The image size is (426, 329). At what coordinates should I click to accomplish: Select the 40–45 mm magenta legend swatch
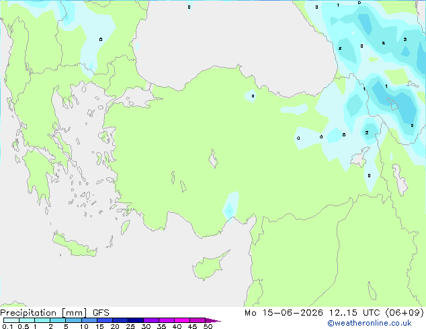[x=182, y=320]
